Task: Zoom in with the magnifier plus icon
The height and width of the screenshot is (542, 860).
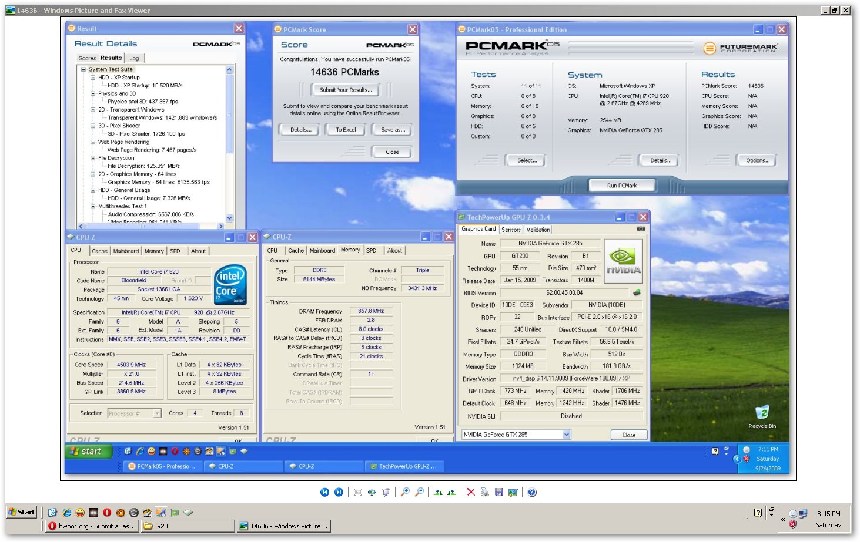Action: click(x=405, y=492)
